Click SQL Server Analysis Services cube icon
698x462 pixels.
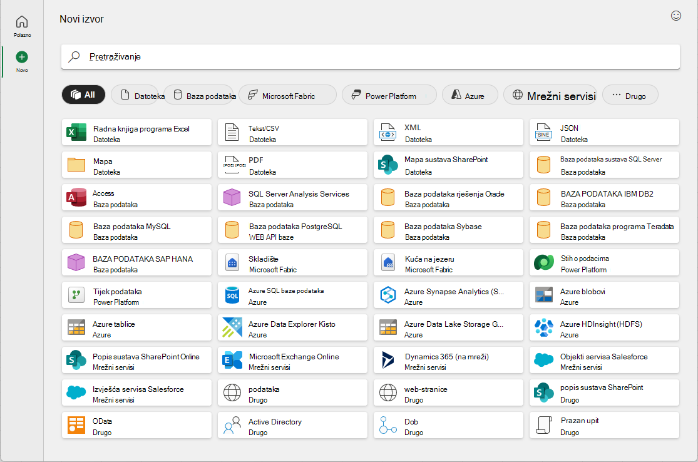click(232, 197)
